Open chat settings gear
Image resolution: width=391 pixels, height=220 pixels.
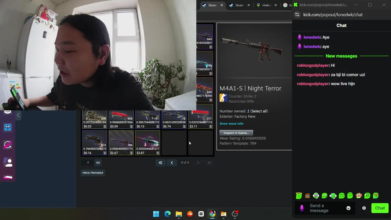click(364, 208)
